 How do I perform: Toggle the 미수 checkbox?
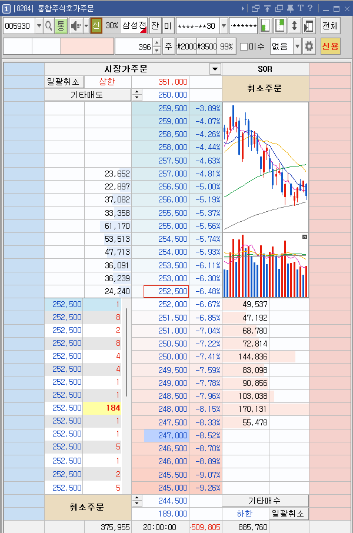point(244,46)
